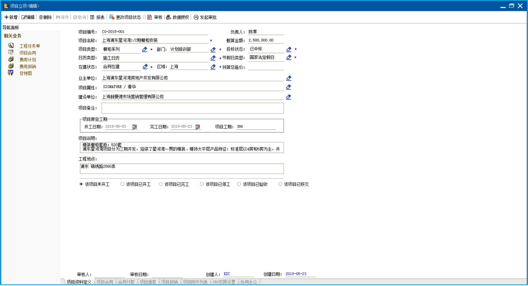Image resolution: width=528 pixels, height=286 pixels.
Task: Open 工程任务单 in navigation panel
Action: (x=30, y=46)
